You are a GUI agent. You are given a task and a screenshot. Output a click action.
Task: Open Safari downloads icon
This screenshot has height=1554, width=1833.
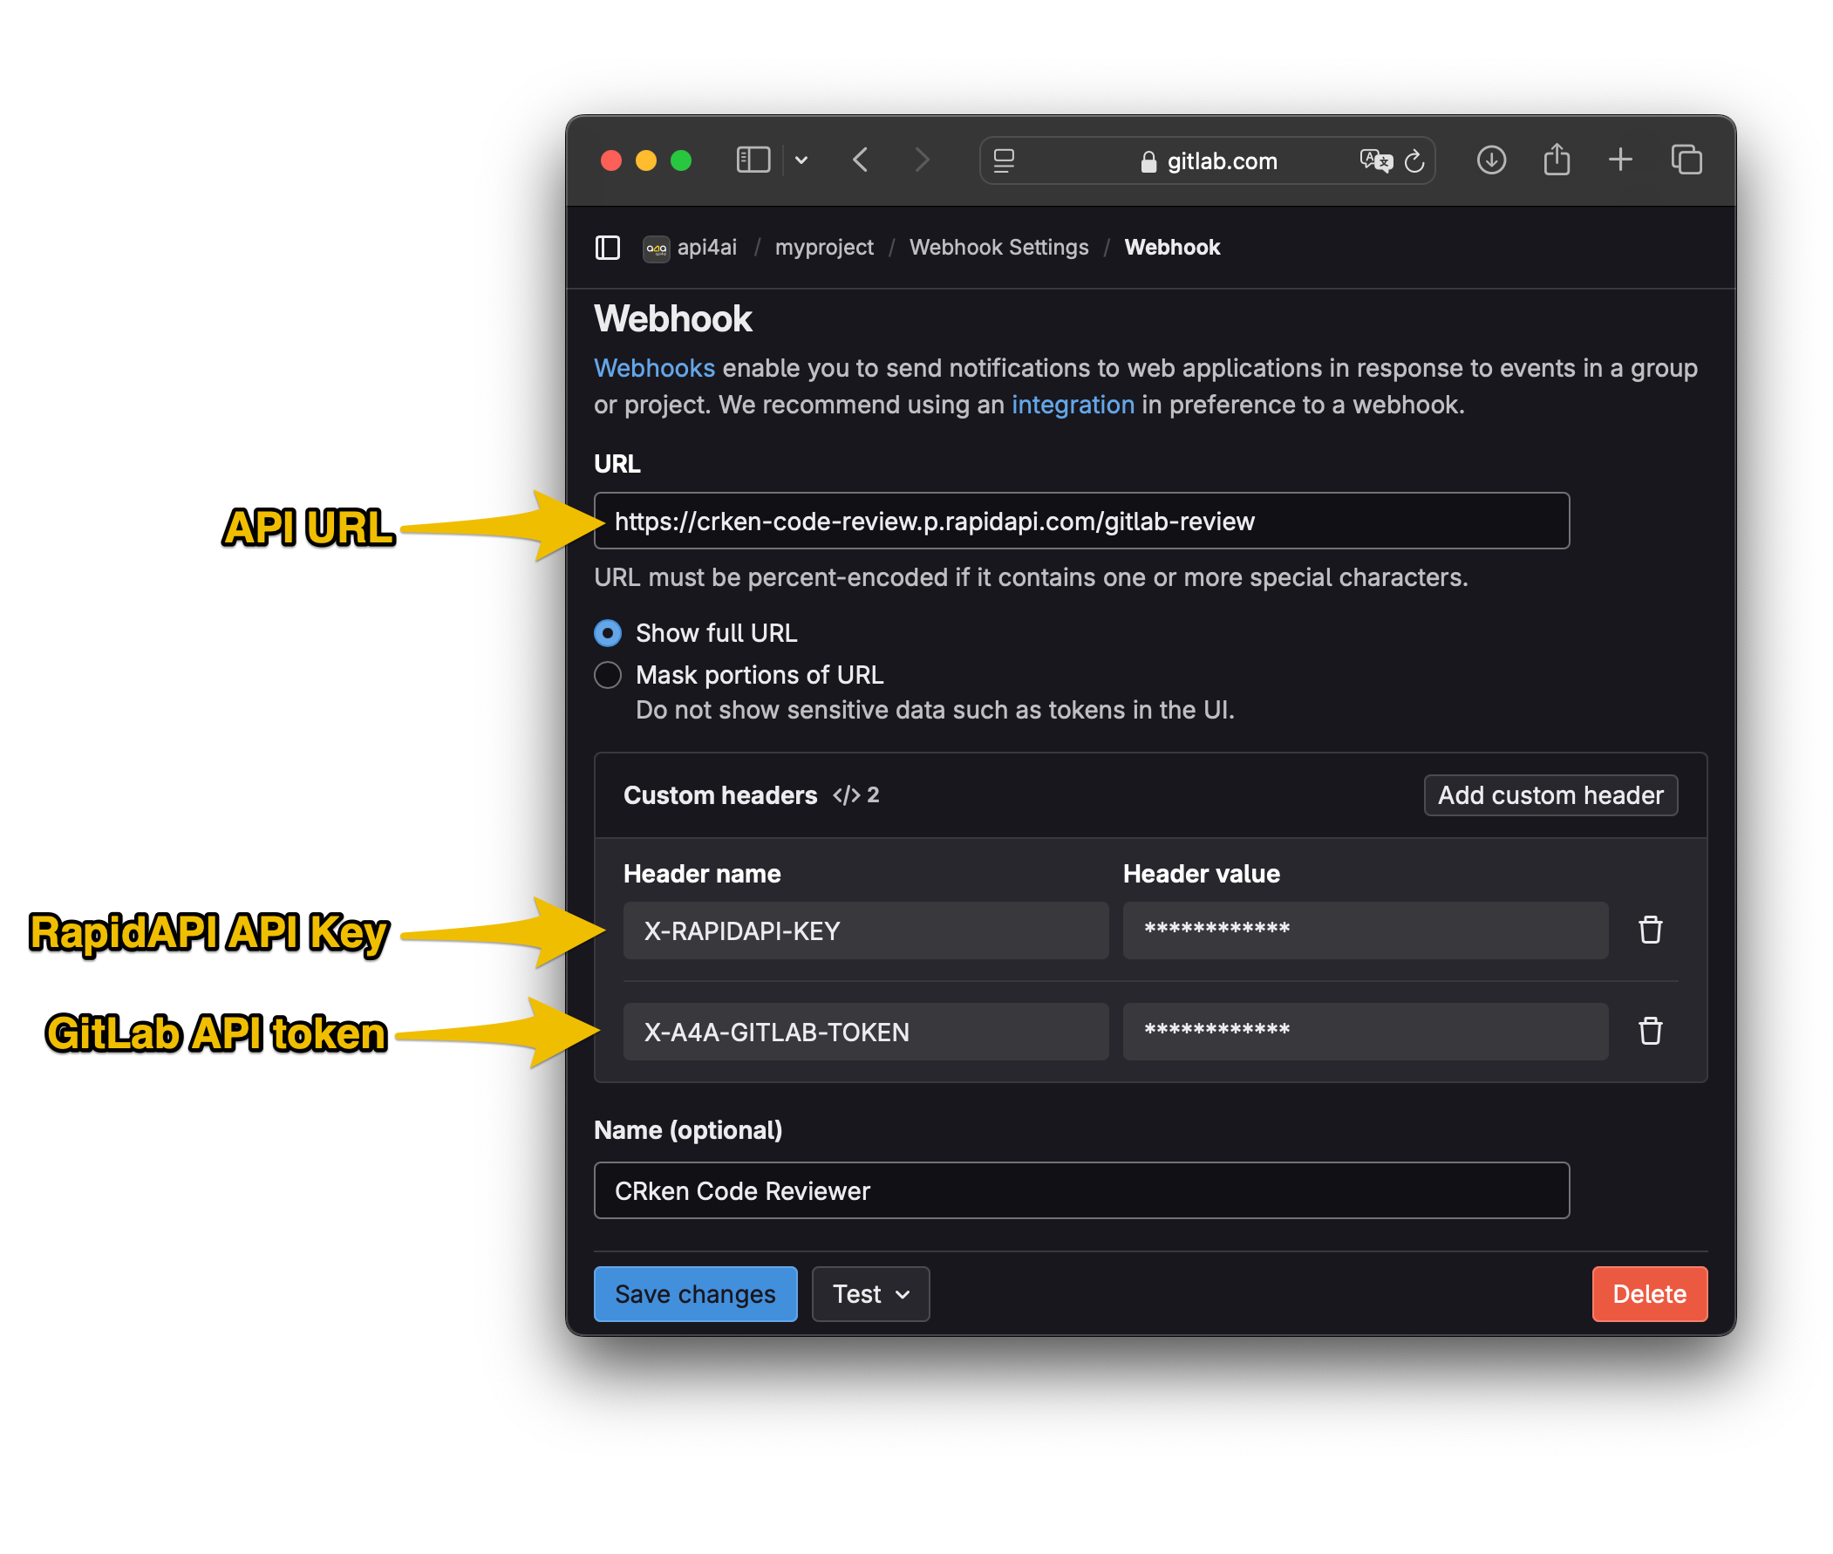point(1490,160)
